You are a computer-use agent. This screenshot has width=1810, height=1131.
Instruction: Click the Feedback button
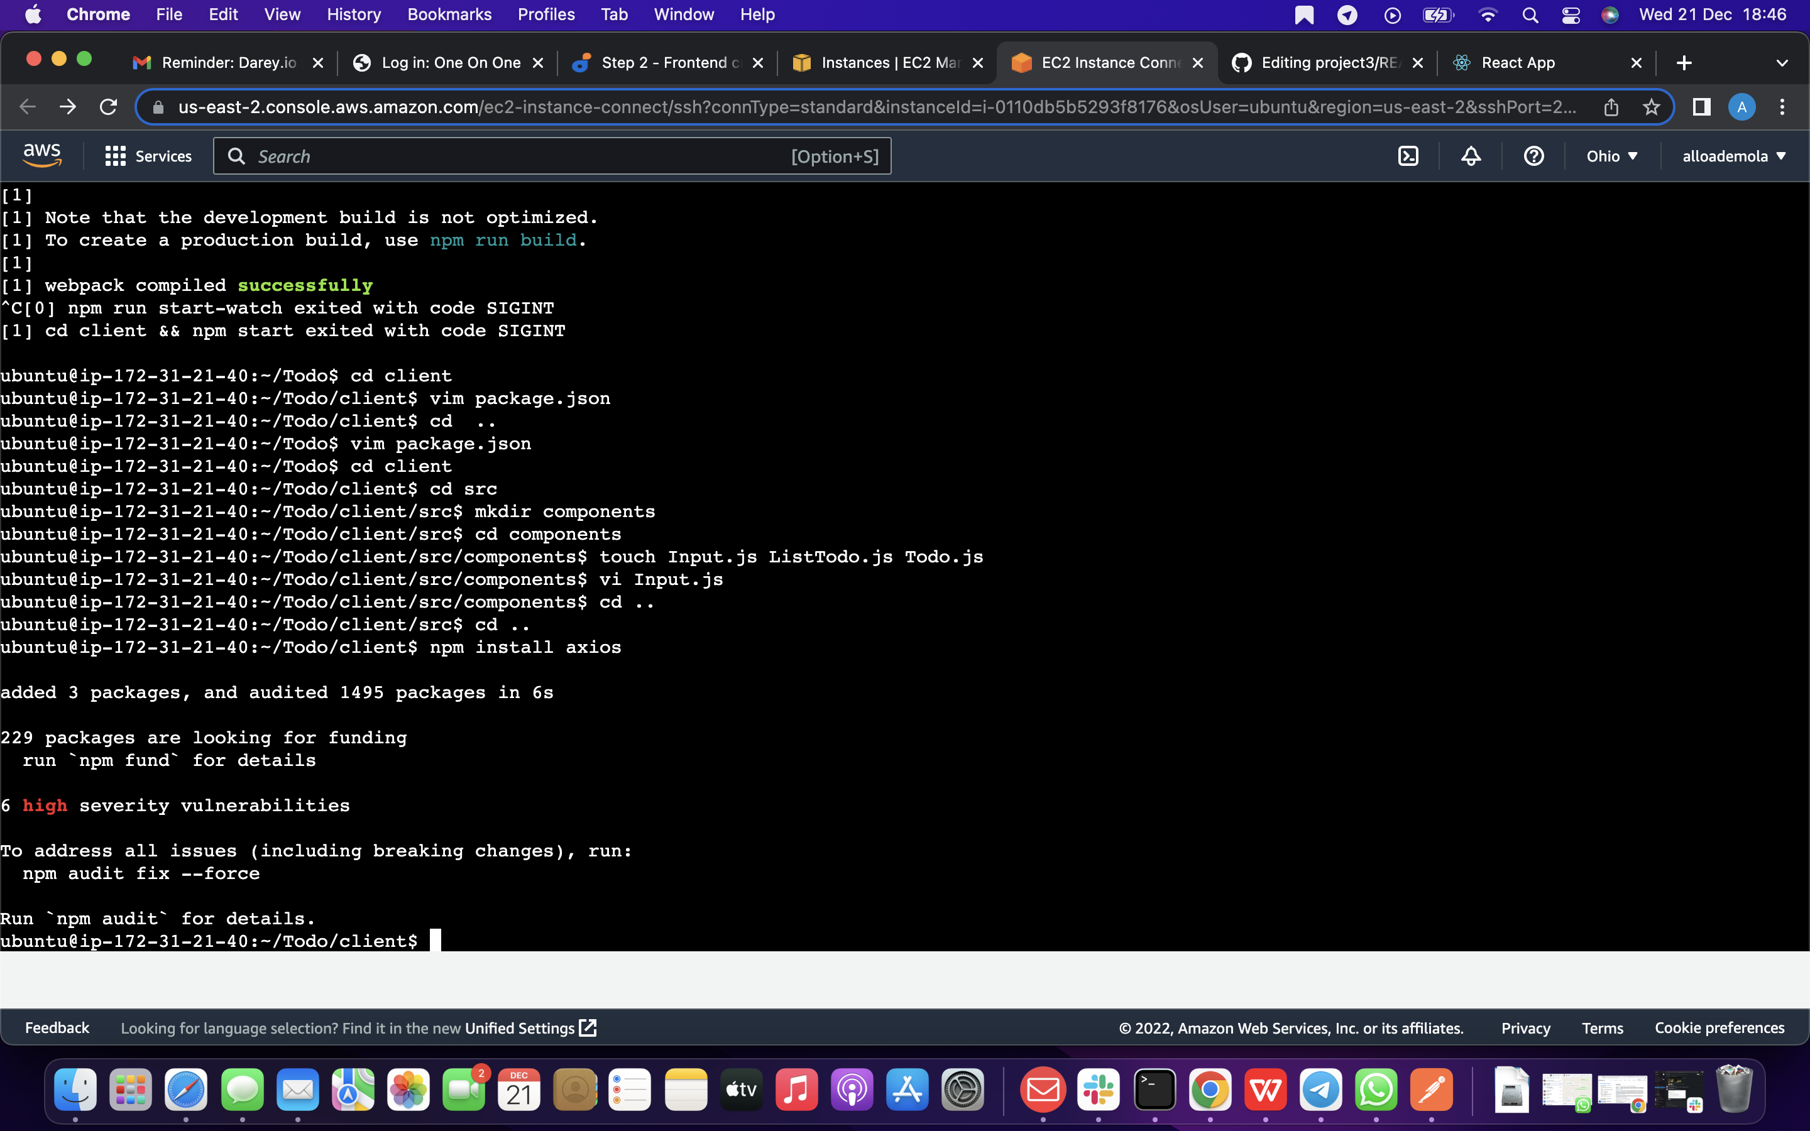pos(57,1028)
